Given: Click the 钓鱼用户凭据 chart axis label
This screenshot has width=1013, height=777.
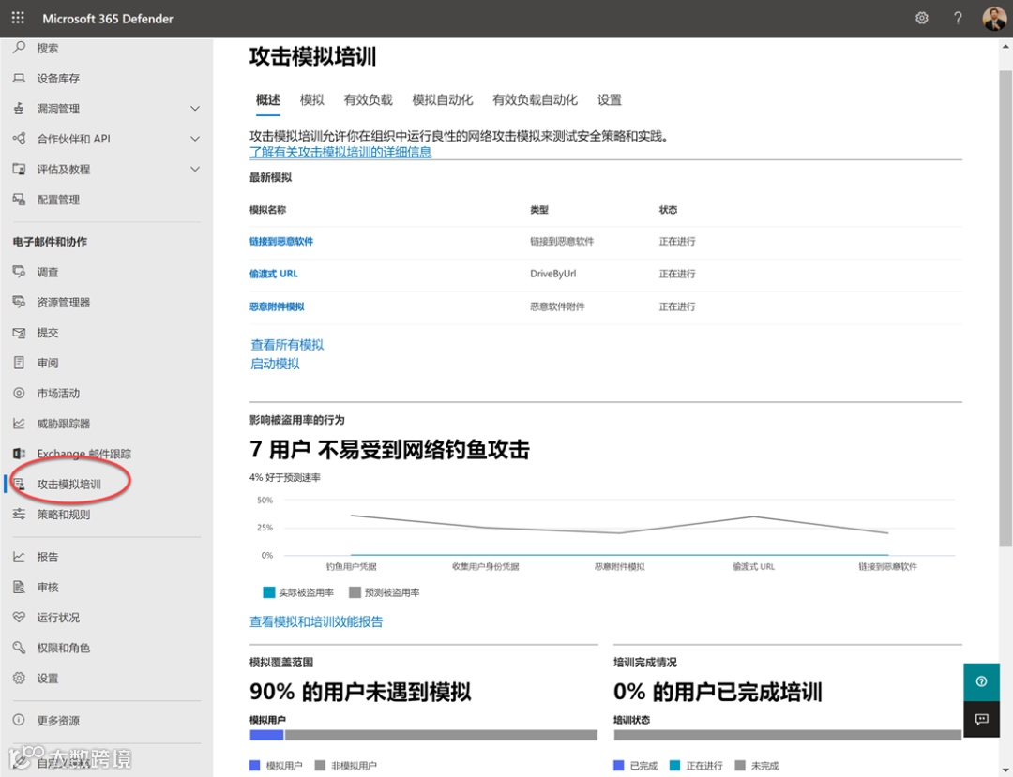Looking at the screenshot, I should [x=351, y=567].
